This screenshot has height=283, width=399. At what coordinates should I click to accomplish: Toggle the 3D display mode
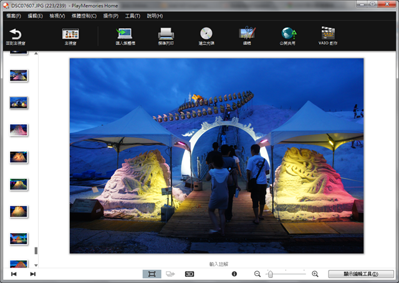tap(190, 274)
